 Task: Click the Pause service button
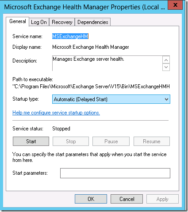[111, 141]
